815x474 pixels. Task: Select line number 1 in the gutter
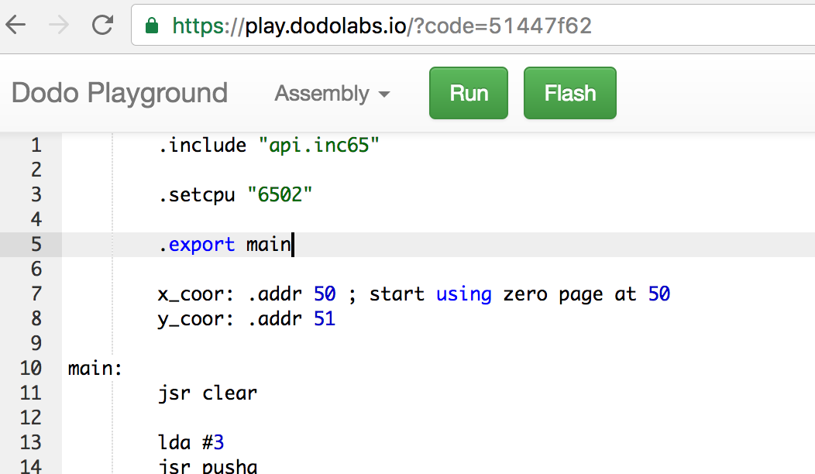tap(36, 145)
